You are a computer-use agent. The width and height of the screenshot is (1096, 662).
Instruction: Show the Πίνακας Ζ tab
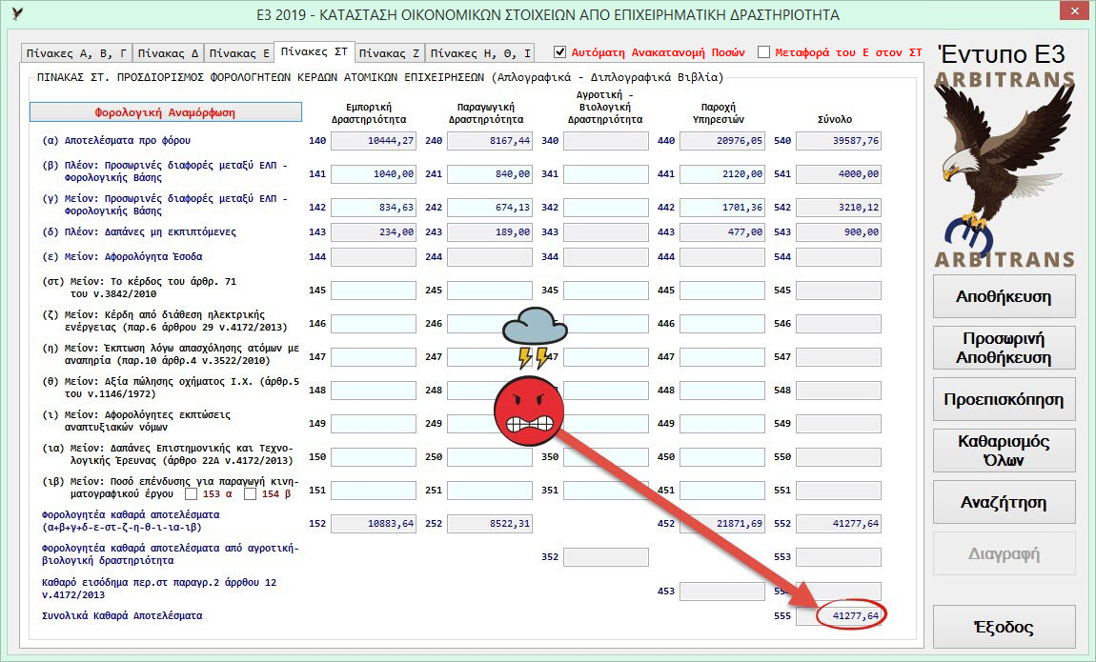(x=390, y=53)
